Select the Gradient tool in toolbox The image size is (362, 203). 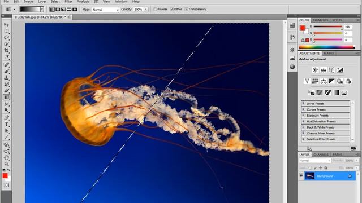pos(6,98)
